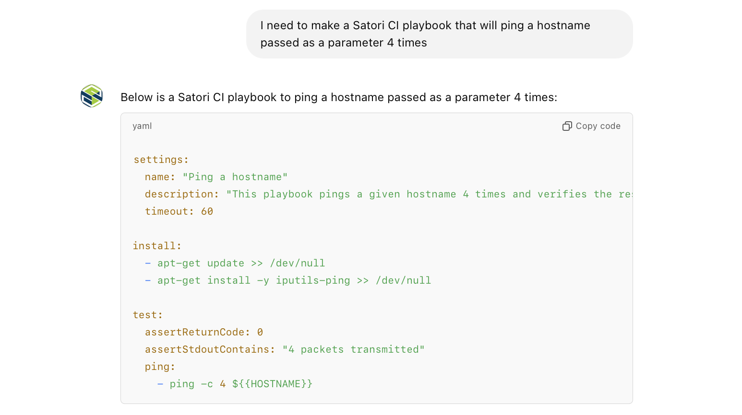The image size is (742, 415).
Task: Click the 'Below is a Satori CI playbook' reply text
Action: click(x=338, y=97)
